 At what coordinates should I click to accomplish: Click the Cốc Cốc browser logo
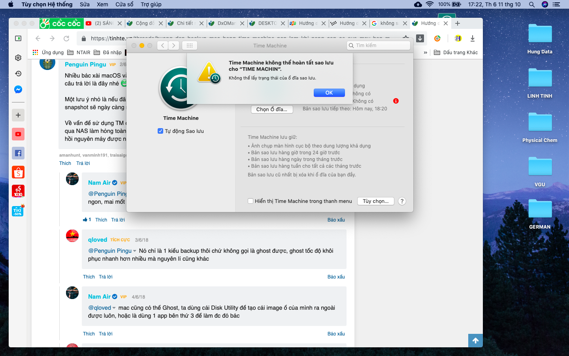(61, 23)
